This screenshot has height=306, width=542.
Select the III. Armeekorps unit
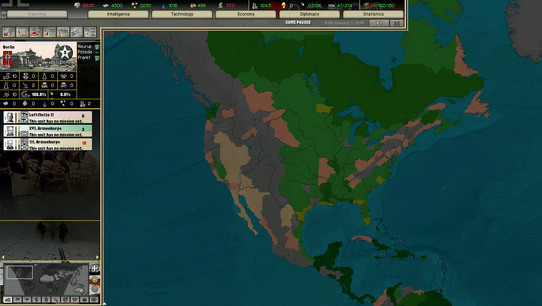[48, 144]
